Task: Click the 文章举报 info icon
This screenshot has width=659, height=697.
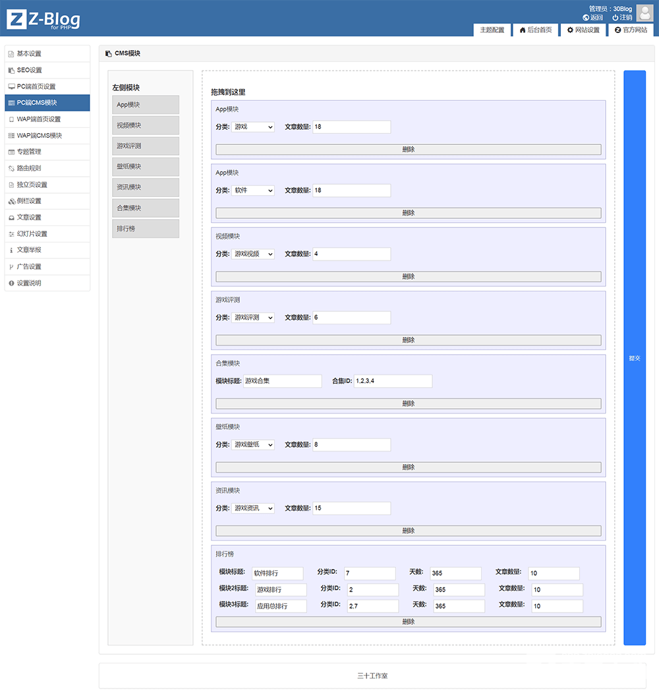Action: 12,251
